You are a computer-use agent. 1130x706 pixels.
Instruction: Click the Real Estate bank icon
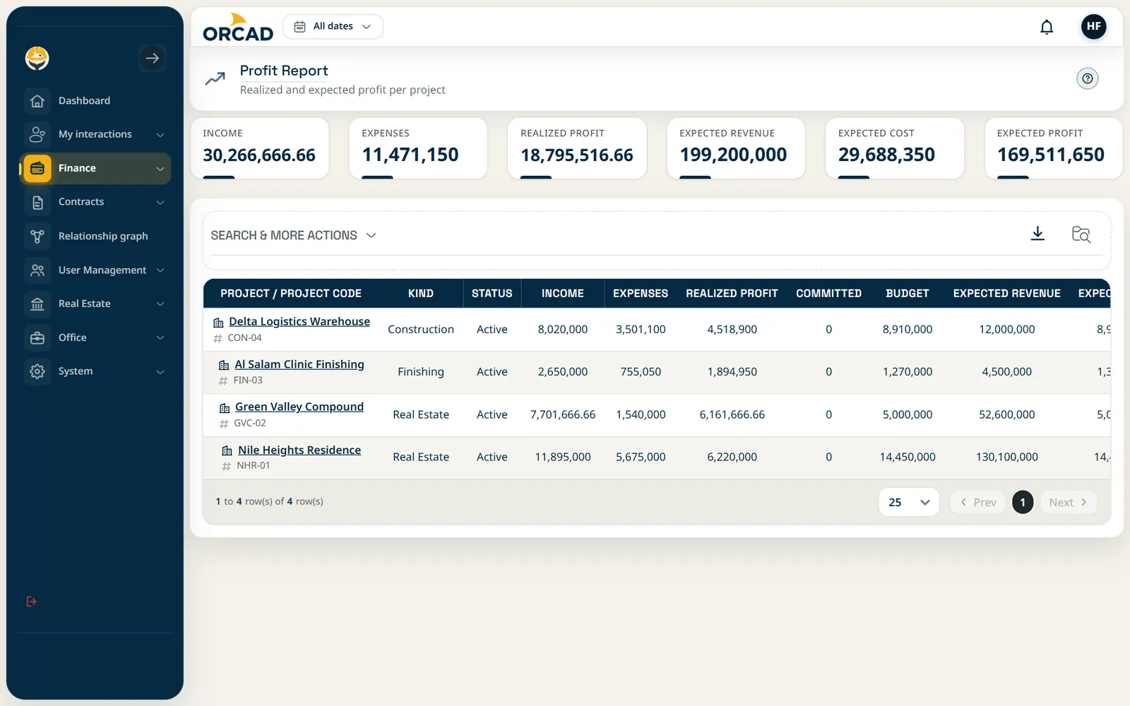(x=37, y=304)
